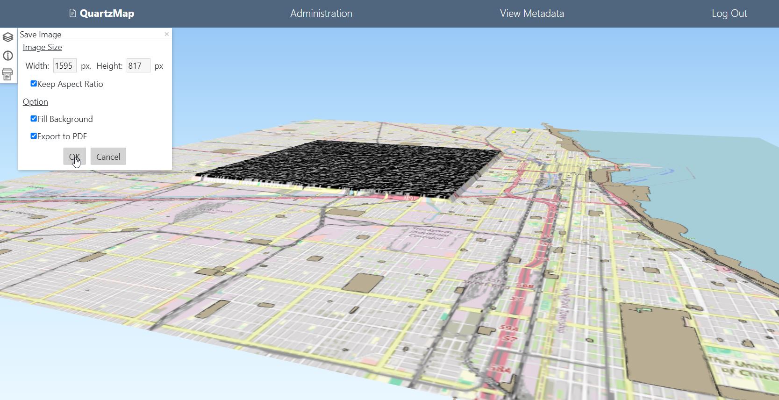Image resolution: width=779 pixels, height=400 pixels.
Task: Cancel the Save Image dialog
Action: tap(108, 157)
